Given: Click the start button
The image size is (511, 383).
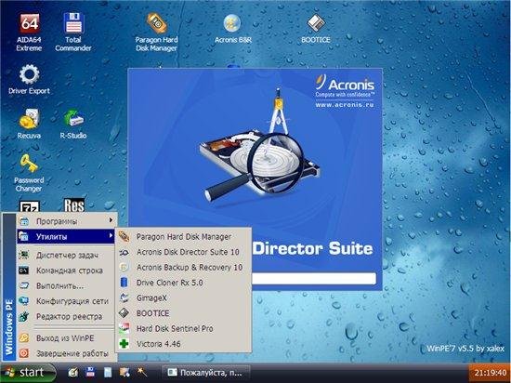Looking at the screenshot, I should pos(27,373).
